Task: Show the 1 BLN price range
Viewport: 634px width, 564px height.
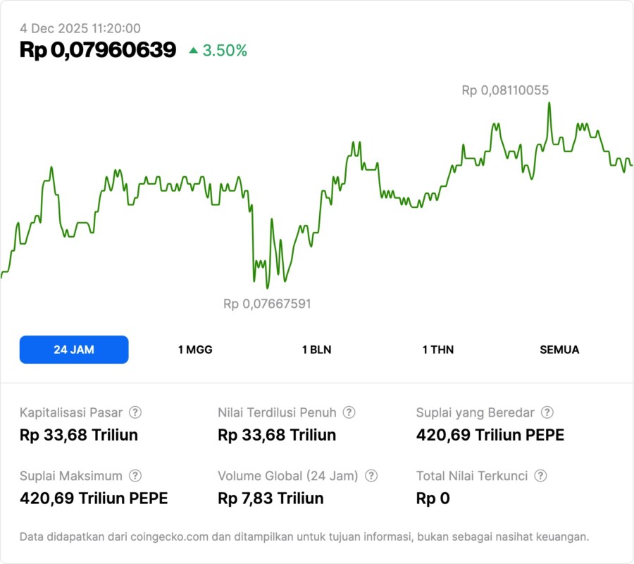Action: [316, 350]
